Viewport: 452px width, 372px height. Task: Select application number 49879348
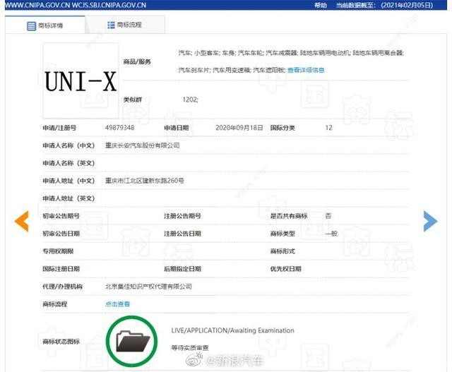(119, 128)
